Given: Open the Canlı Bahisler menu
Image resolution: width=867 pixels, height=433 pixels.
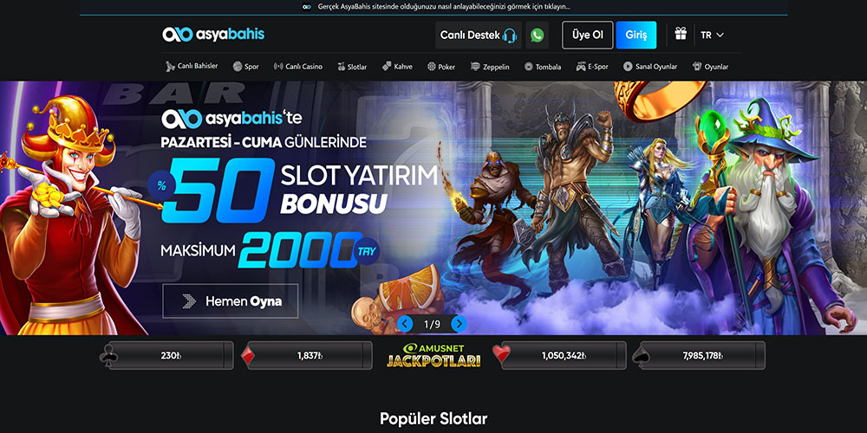Looking at the screenshot, I should [192, 67].
